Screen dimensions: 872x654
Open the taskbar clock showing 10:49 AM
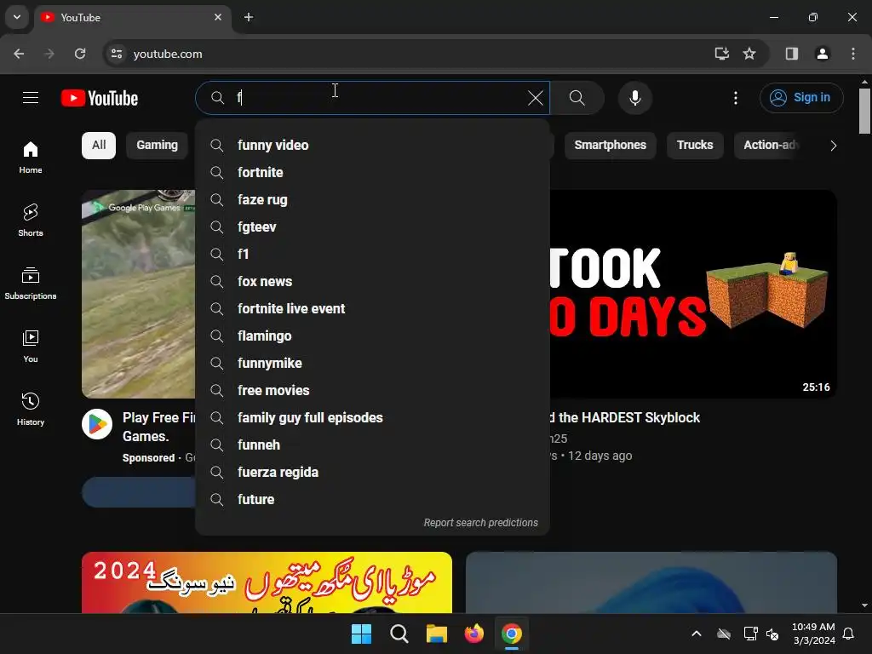813,634
